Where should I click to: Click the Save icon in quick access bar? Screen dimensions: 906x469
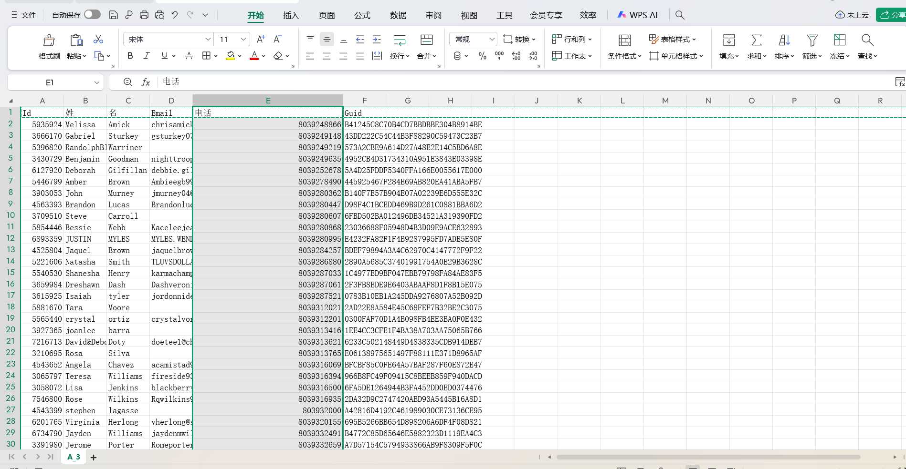pyautogui.click(x=114, y=15)
